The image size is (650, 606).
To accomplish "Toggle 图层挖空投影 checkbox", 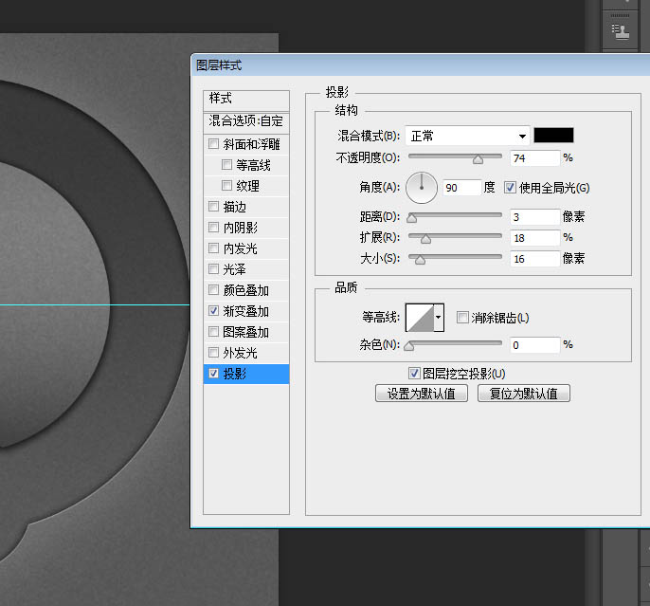I will [414, 374].
